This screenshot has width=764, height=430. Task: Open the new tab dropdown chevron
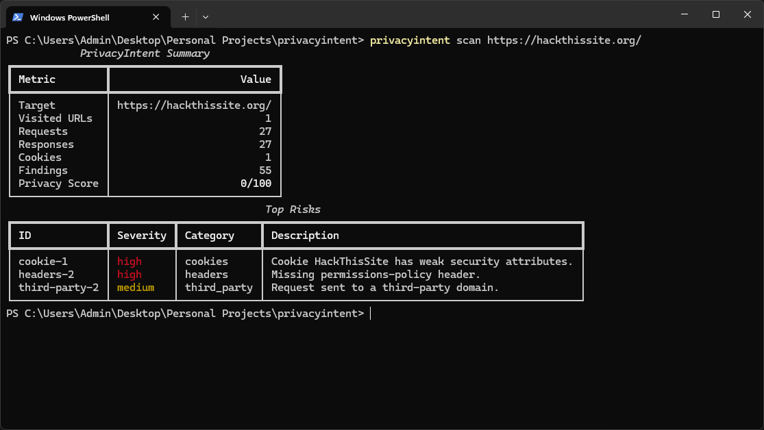tap(206, 16)
